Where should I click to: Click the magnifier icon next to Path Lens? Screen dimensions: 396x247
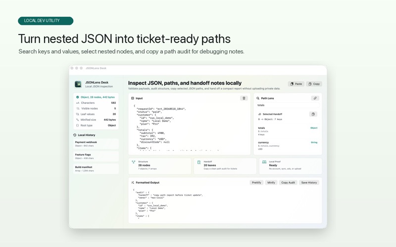(x=258, y=98)
